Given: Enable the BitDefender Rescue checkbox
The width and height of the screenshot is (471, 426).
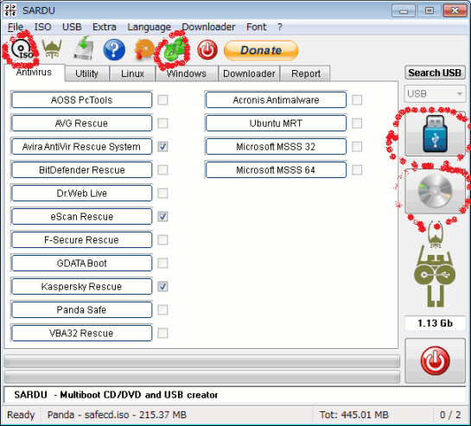Looking at the screenshot, I should (162, 169).
